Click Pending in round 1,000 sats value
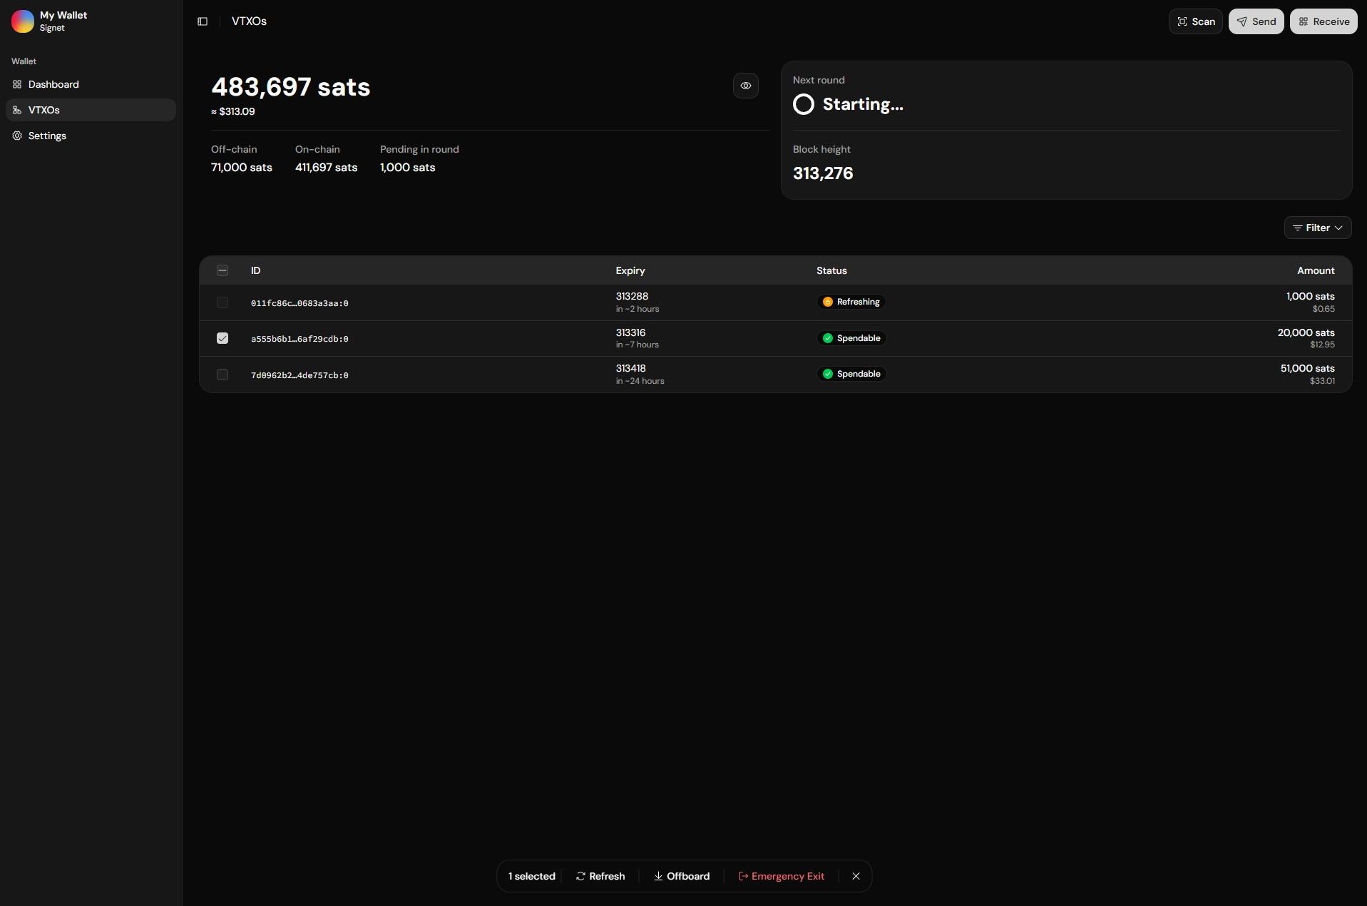 coord(407,167)
